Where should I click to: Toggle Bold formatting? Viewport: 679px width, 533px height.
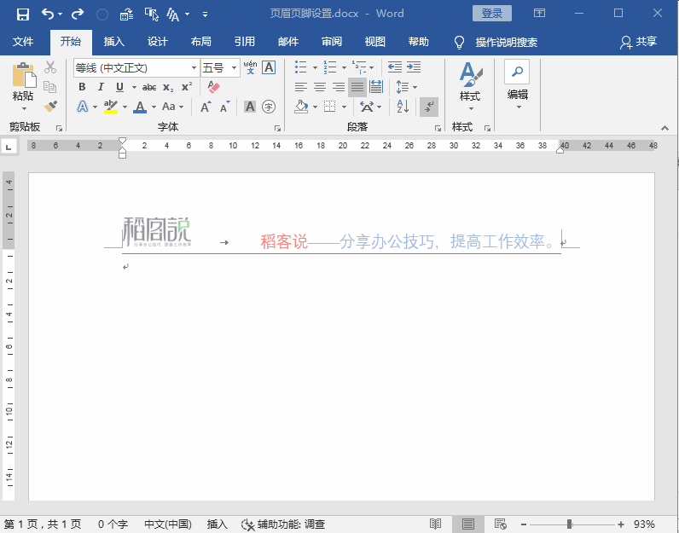click(83, 87)
